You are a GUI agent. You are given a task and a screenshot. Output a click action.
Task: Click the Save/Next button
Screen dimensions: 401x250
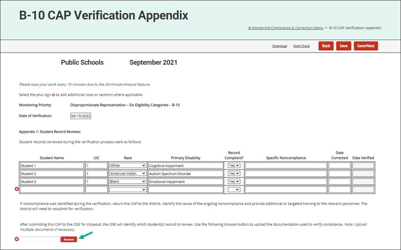coord(366,46)
